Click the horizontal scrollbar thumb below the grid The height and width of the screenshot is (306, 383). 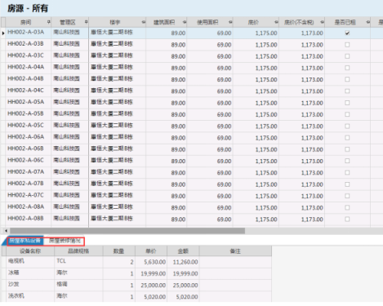[x=127, y=231]
